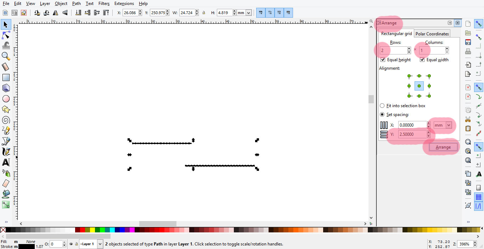484x249 pixels.
Task: Open the File menu
Action: click(6, 4)
